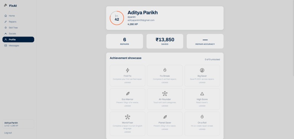The width and height of the screenshot is (294, 139).
Task: Click the All-Rounder dots icon
Action: coord(165,94)
